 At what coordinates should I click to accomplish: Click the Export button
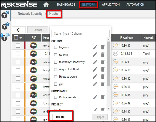click(38, 30)
